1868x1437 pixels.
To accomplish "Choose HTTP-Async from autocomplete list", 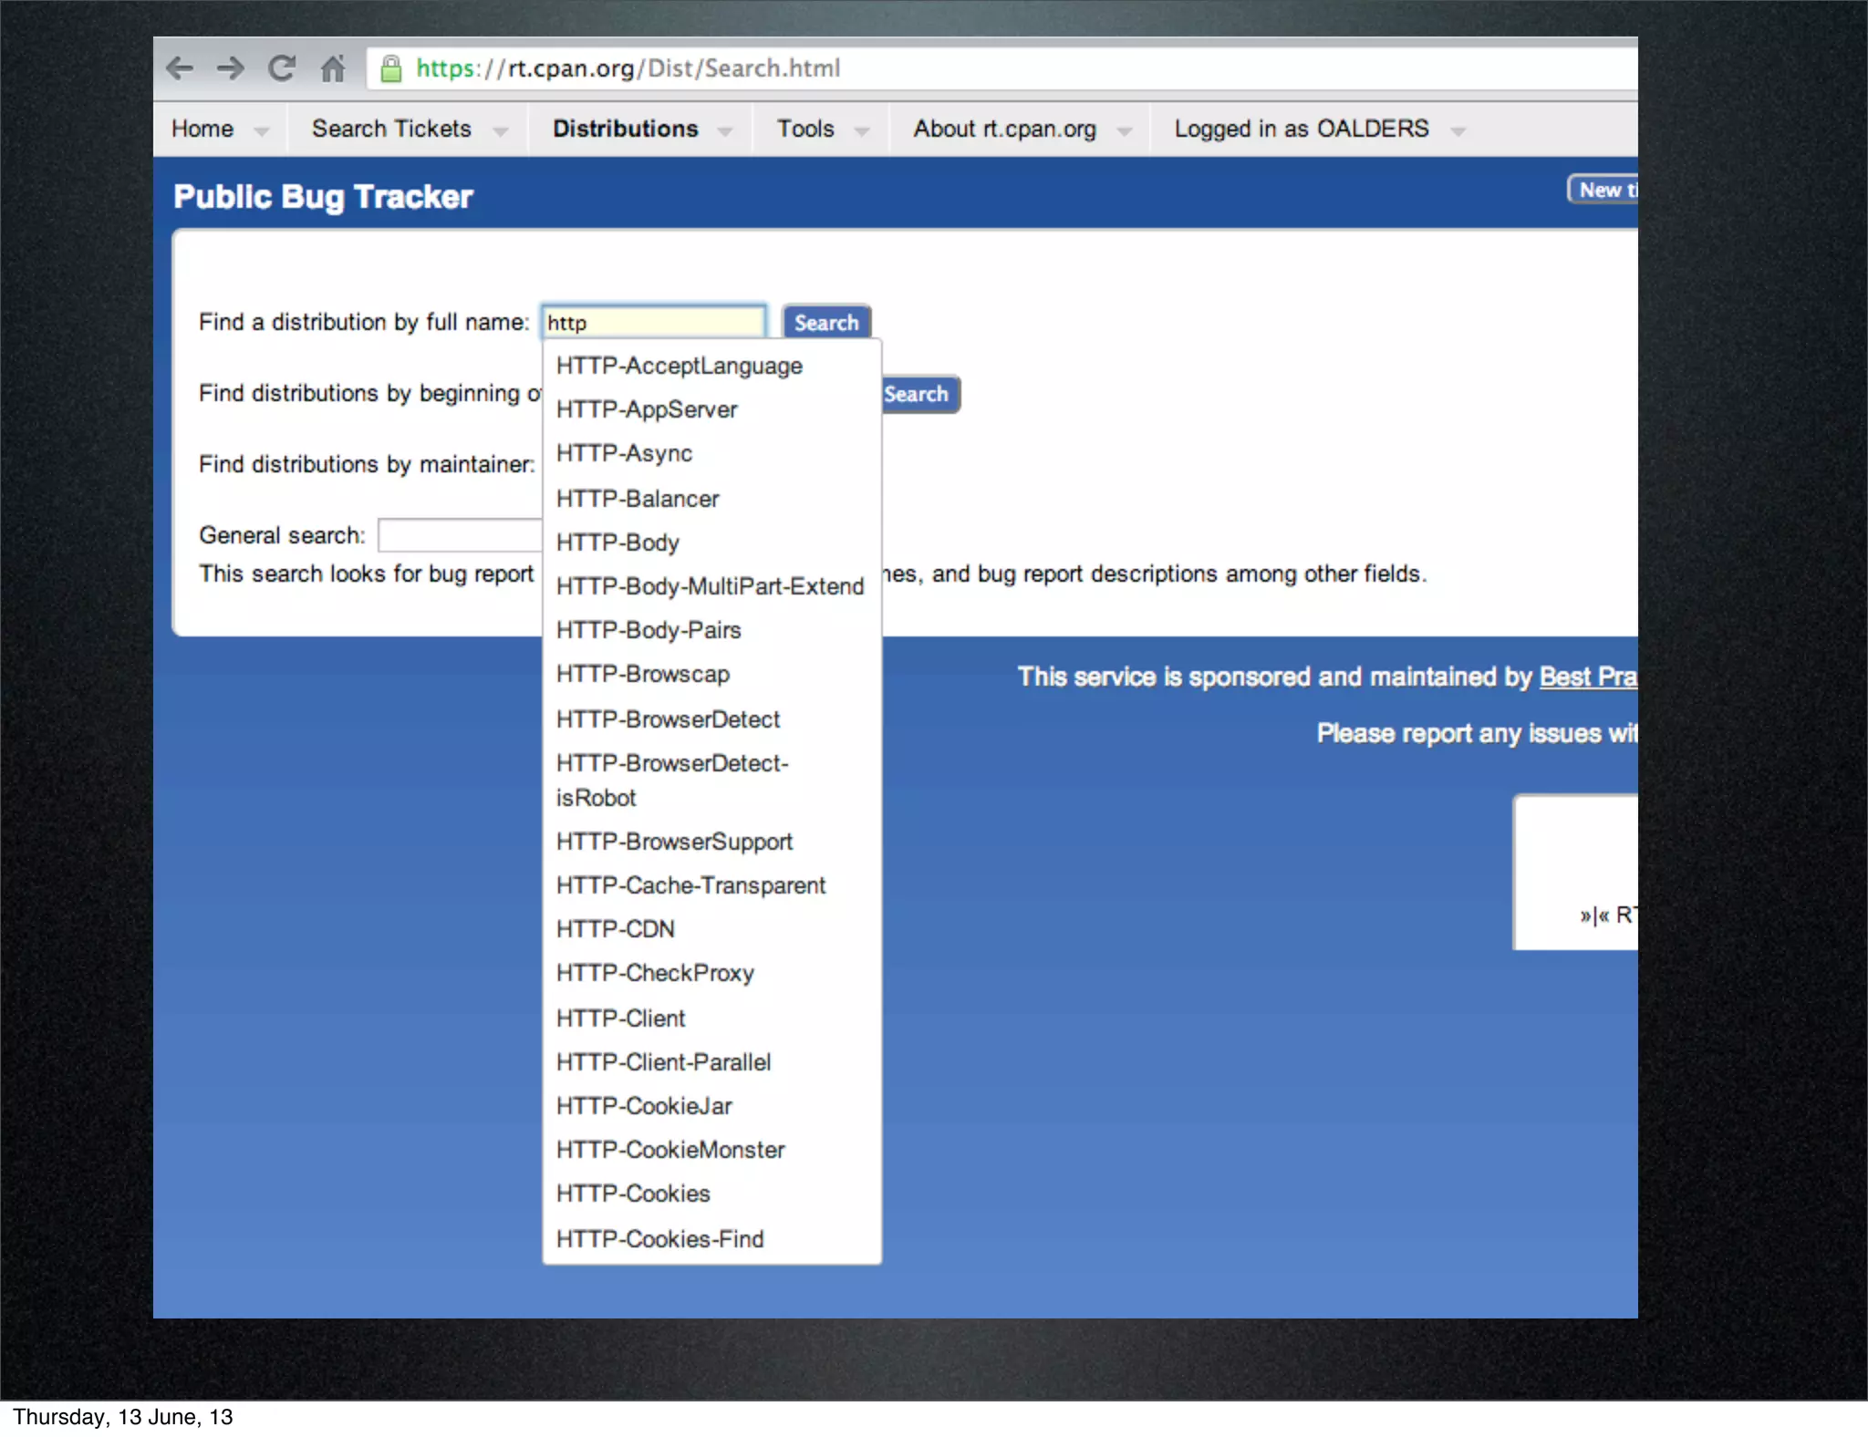I will [624, 453].
